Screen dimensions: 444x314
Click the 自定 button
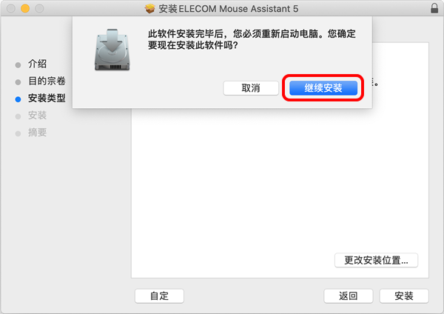tap(159, 296)
